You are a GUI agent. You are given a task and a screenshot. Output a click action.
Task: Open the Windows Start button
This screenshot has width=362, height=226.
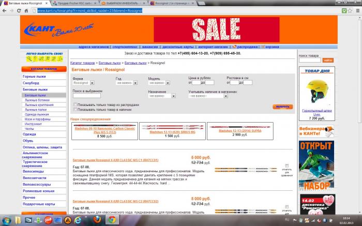pyautogui.click(x=6, y=220)
